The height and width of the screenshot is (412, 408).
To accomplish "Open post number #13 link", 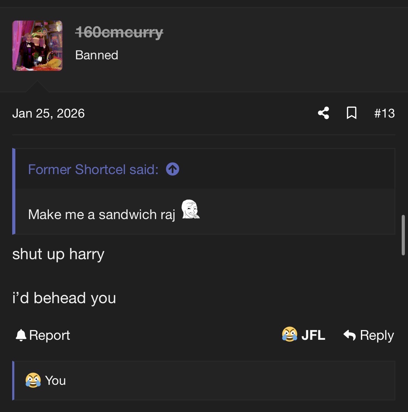I will point(384,113).
